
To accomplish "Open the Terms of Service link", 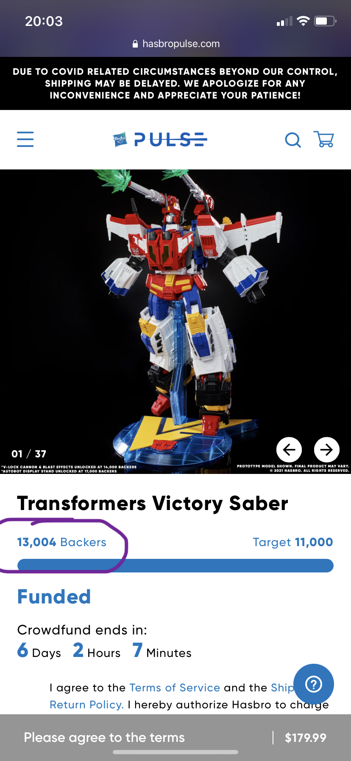I will tap(175, 688).
